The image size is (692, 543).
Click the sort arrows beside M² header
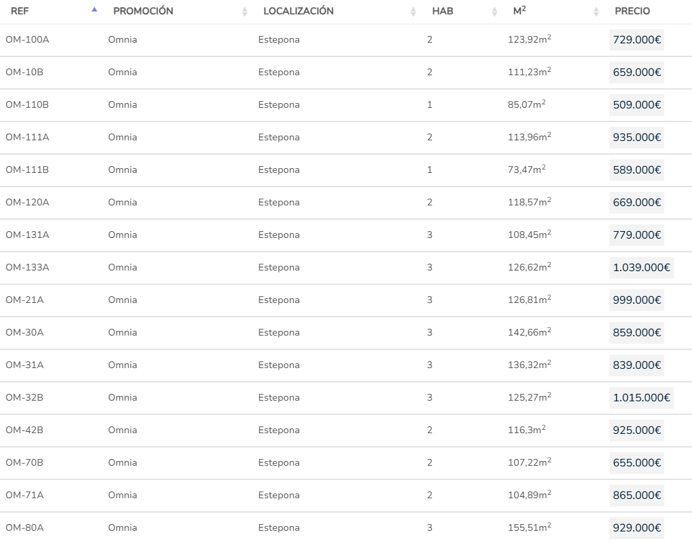click(596, 12)
